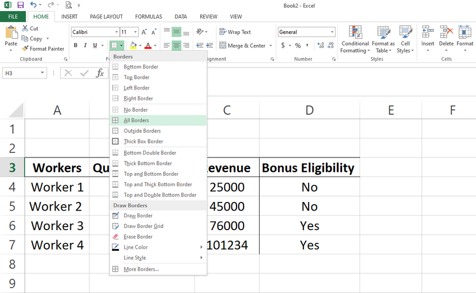The width and height of the screenshot is (476, 293).
Task: Toggle Top Align
Action: pos(167,32)
